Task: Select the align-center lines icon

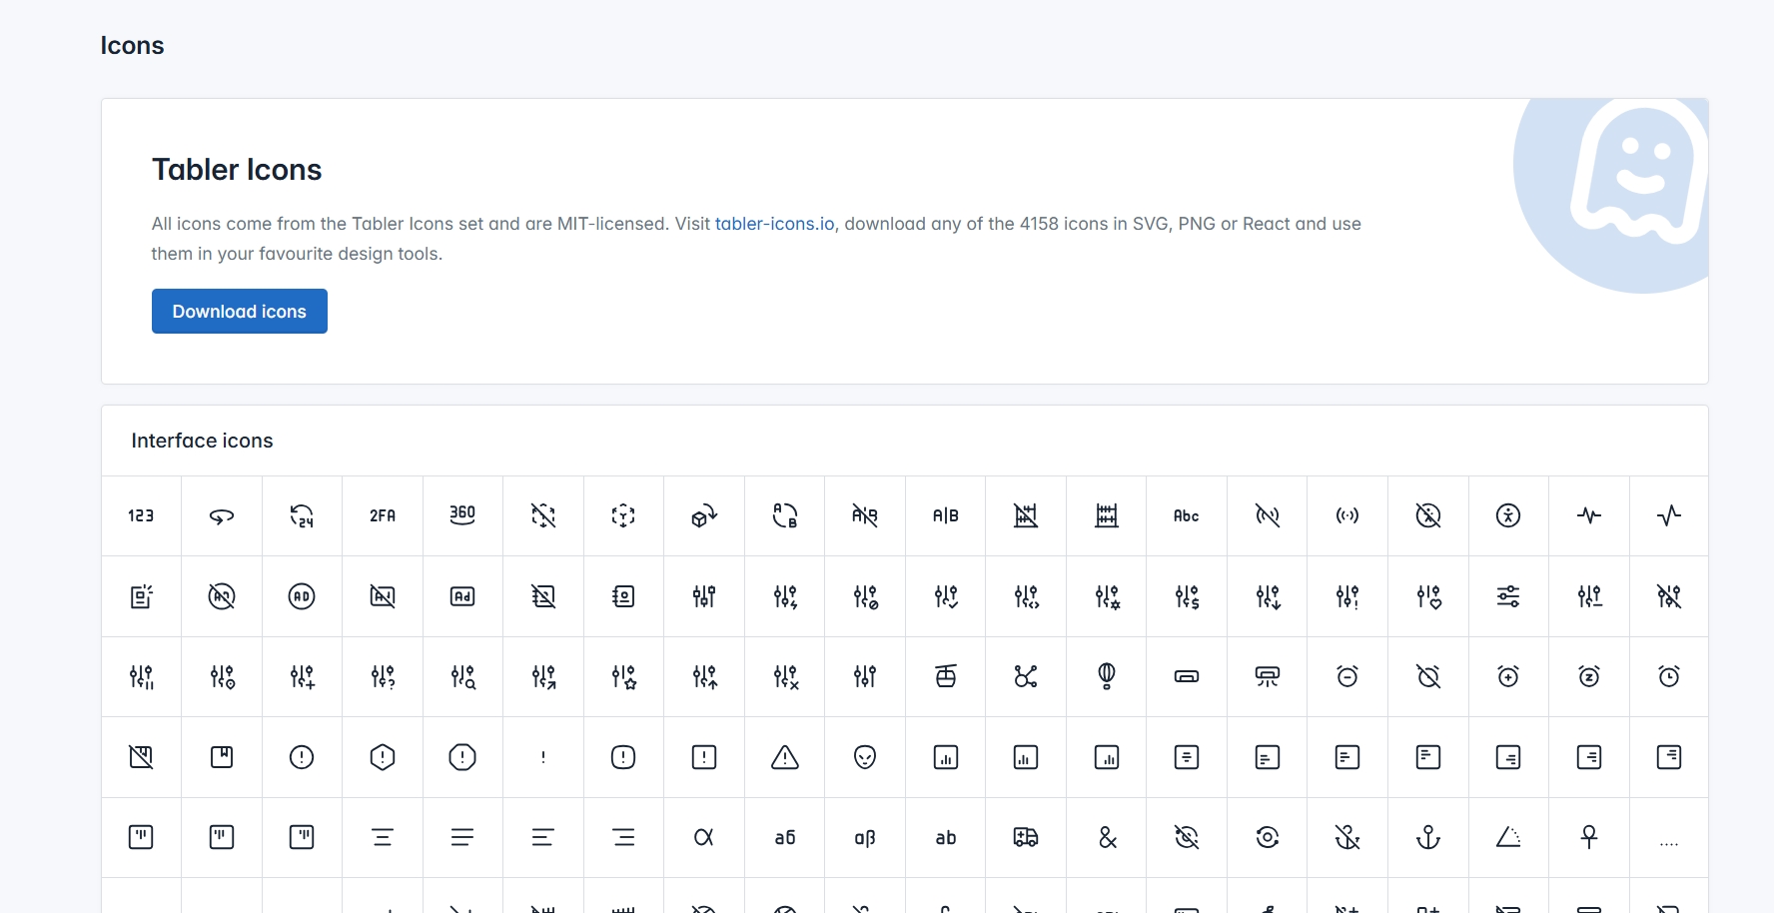Action: point(383,837)
